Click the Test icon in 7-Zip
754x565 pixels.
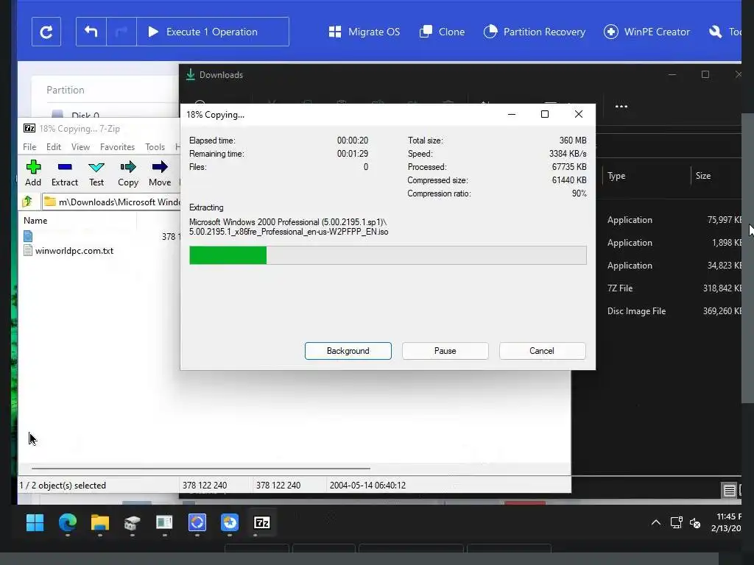coord(96,174)
